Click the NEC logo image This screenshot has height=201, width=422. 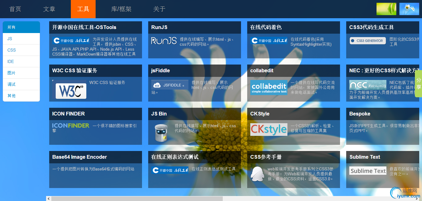point(368,85)
